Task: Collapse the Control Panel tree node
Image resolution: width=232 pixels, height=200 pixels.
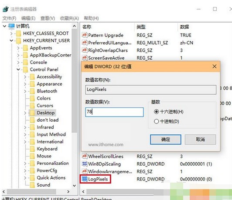Action: [x=18, y=69]
